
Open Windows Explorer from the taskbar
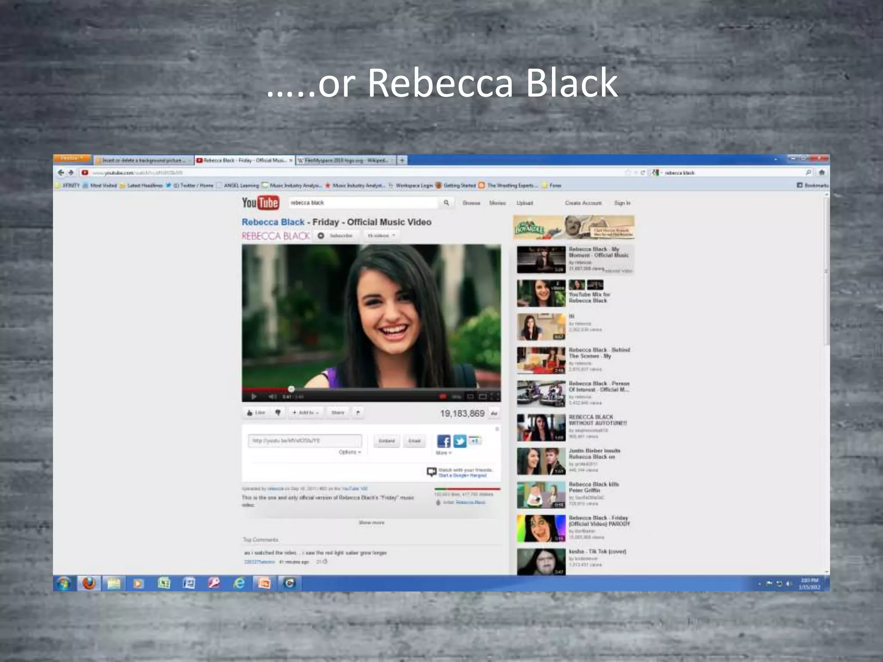click(x=114, y=584)
